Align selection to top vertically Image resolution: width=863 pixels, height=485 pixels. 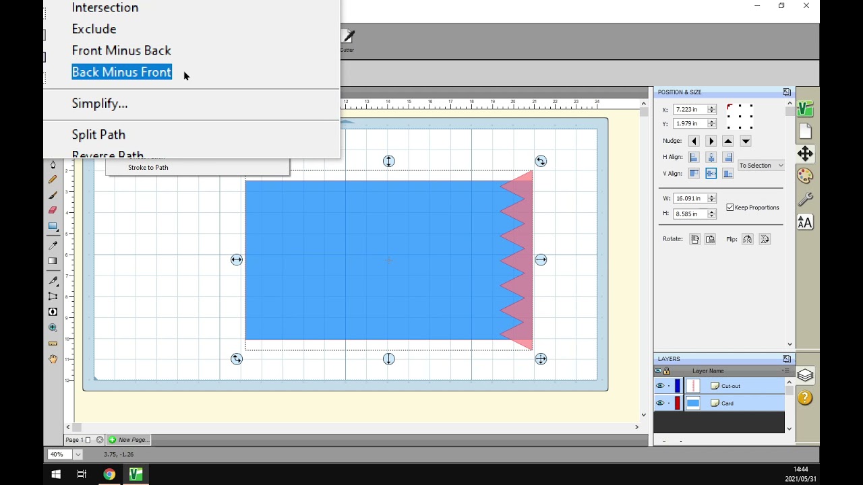pyautogui.click(x=694, y=173)
